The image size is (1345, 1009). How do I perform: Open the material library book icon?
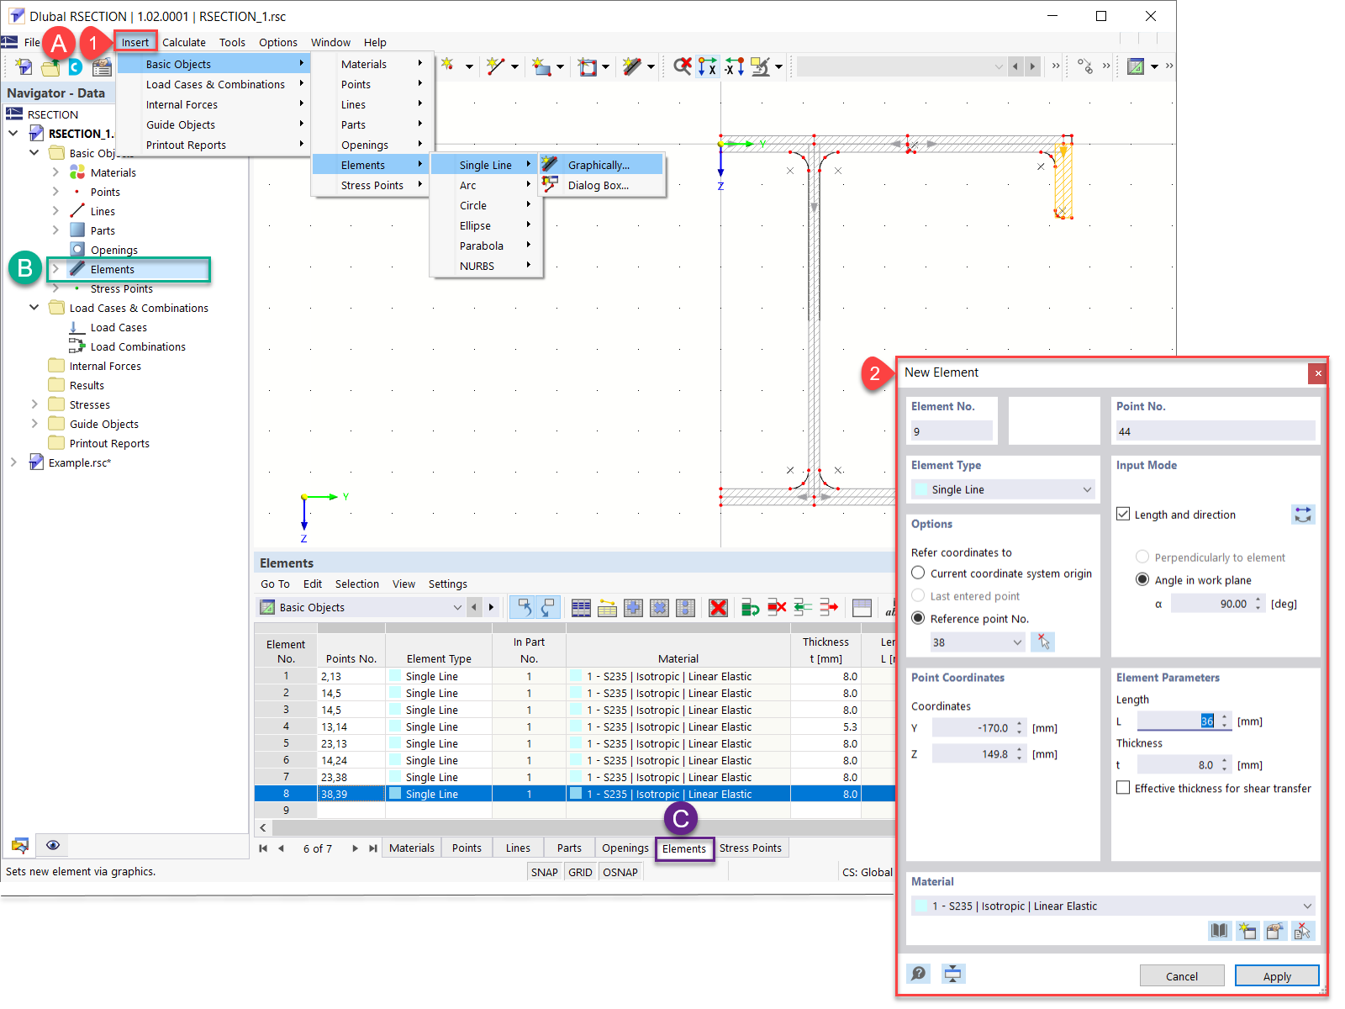(1219, 930)
